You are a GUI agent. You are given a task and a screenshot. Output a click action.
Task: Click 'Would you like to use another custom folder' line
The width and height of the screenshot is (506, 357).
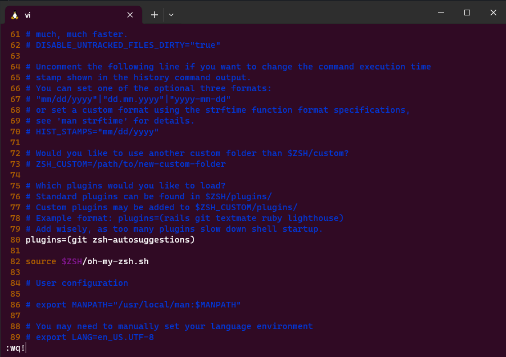[x=187, y=153]
